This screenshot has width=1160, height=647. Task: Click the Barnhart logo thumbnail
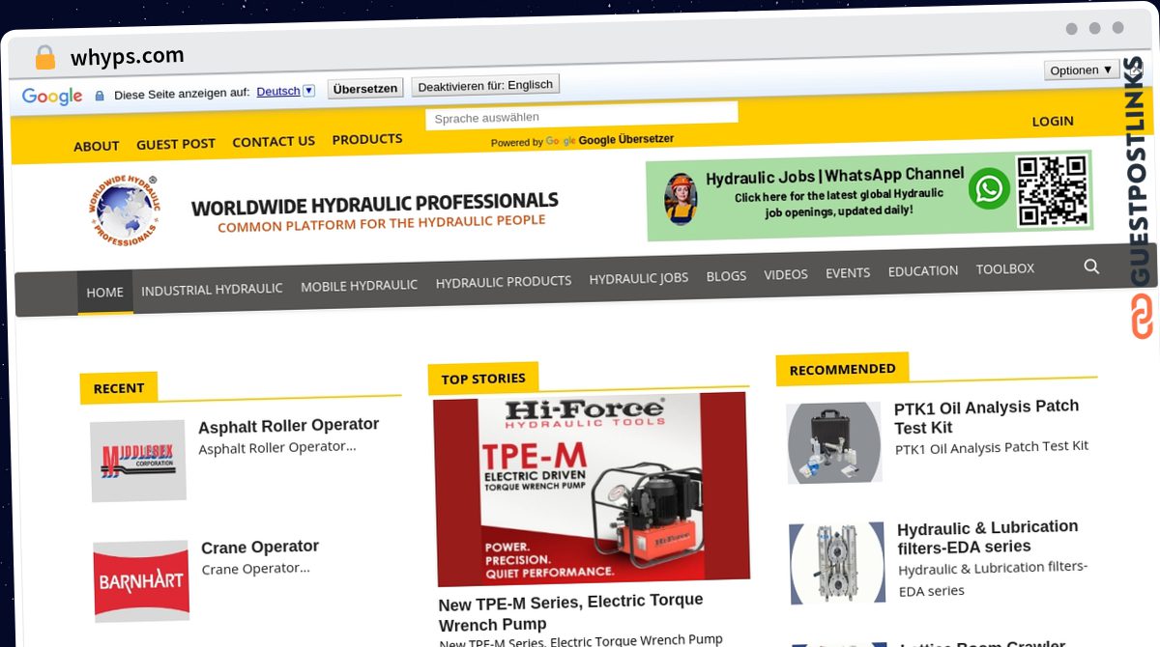click(x=141, y=581)
